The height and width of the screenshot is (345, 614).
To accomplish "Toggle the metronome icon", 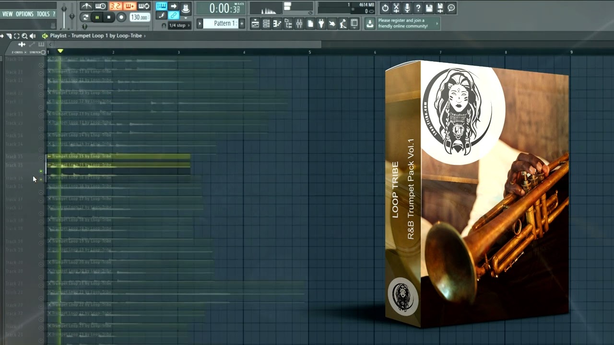I will [x=86, y=6].
